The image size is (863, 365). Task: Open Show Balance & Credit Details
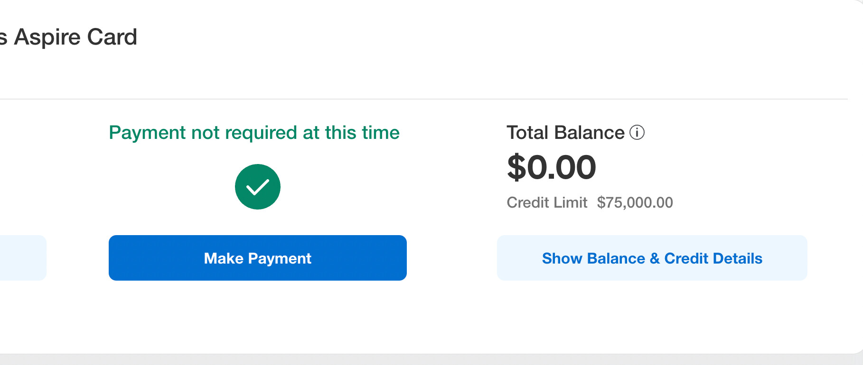(x=652, y=258)
